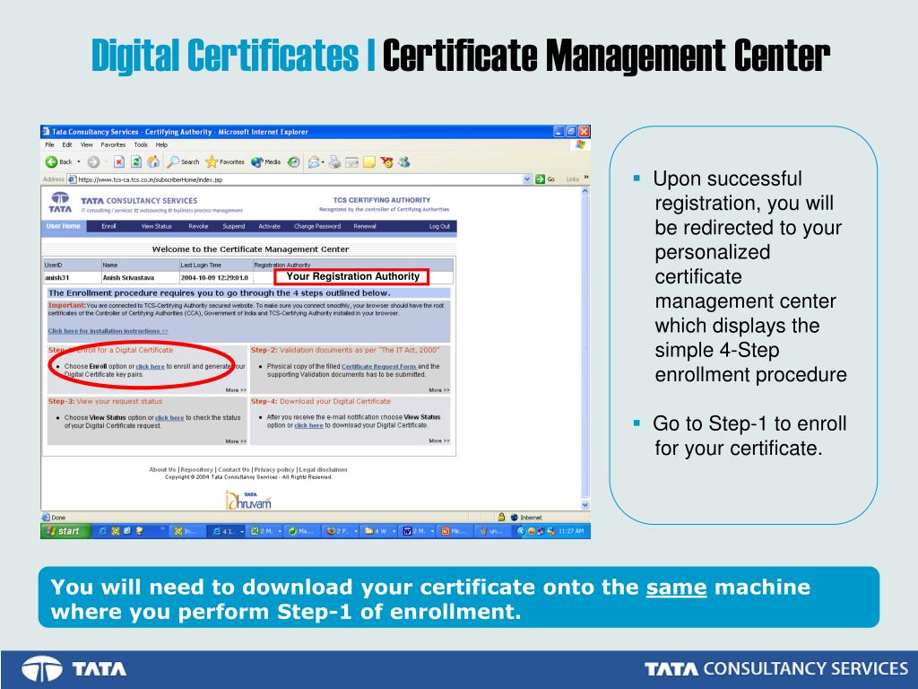Click More >> under Step-3
The width and height of the screenshot is (918, 689).
point(236,441)
